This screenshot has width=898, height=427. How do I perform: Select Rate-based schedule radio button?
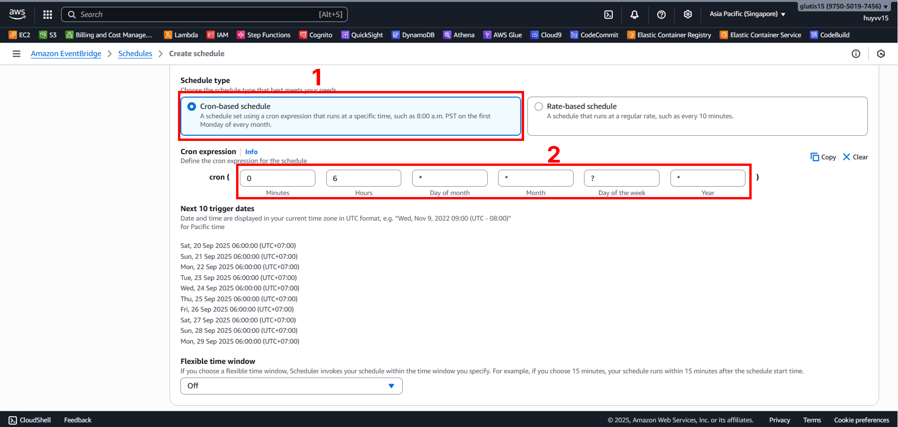pyautogui.click(x=539, y=107)
